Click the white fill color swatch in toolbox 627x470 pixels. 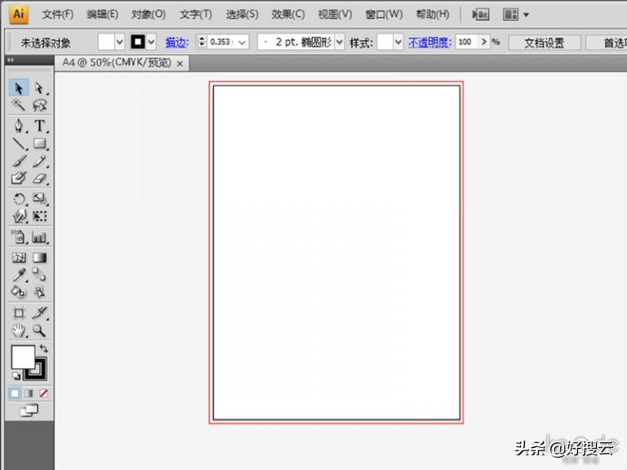pyautogui.click(x=22, y=357)
